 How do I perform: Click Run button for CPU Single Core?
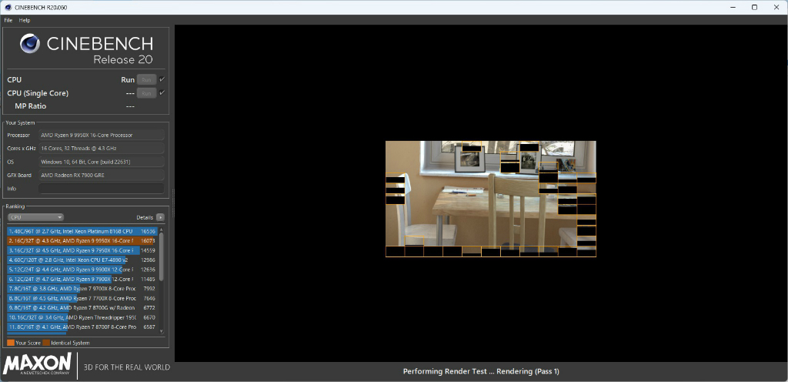coord(146,93)
